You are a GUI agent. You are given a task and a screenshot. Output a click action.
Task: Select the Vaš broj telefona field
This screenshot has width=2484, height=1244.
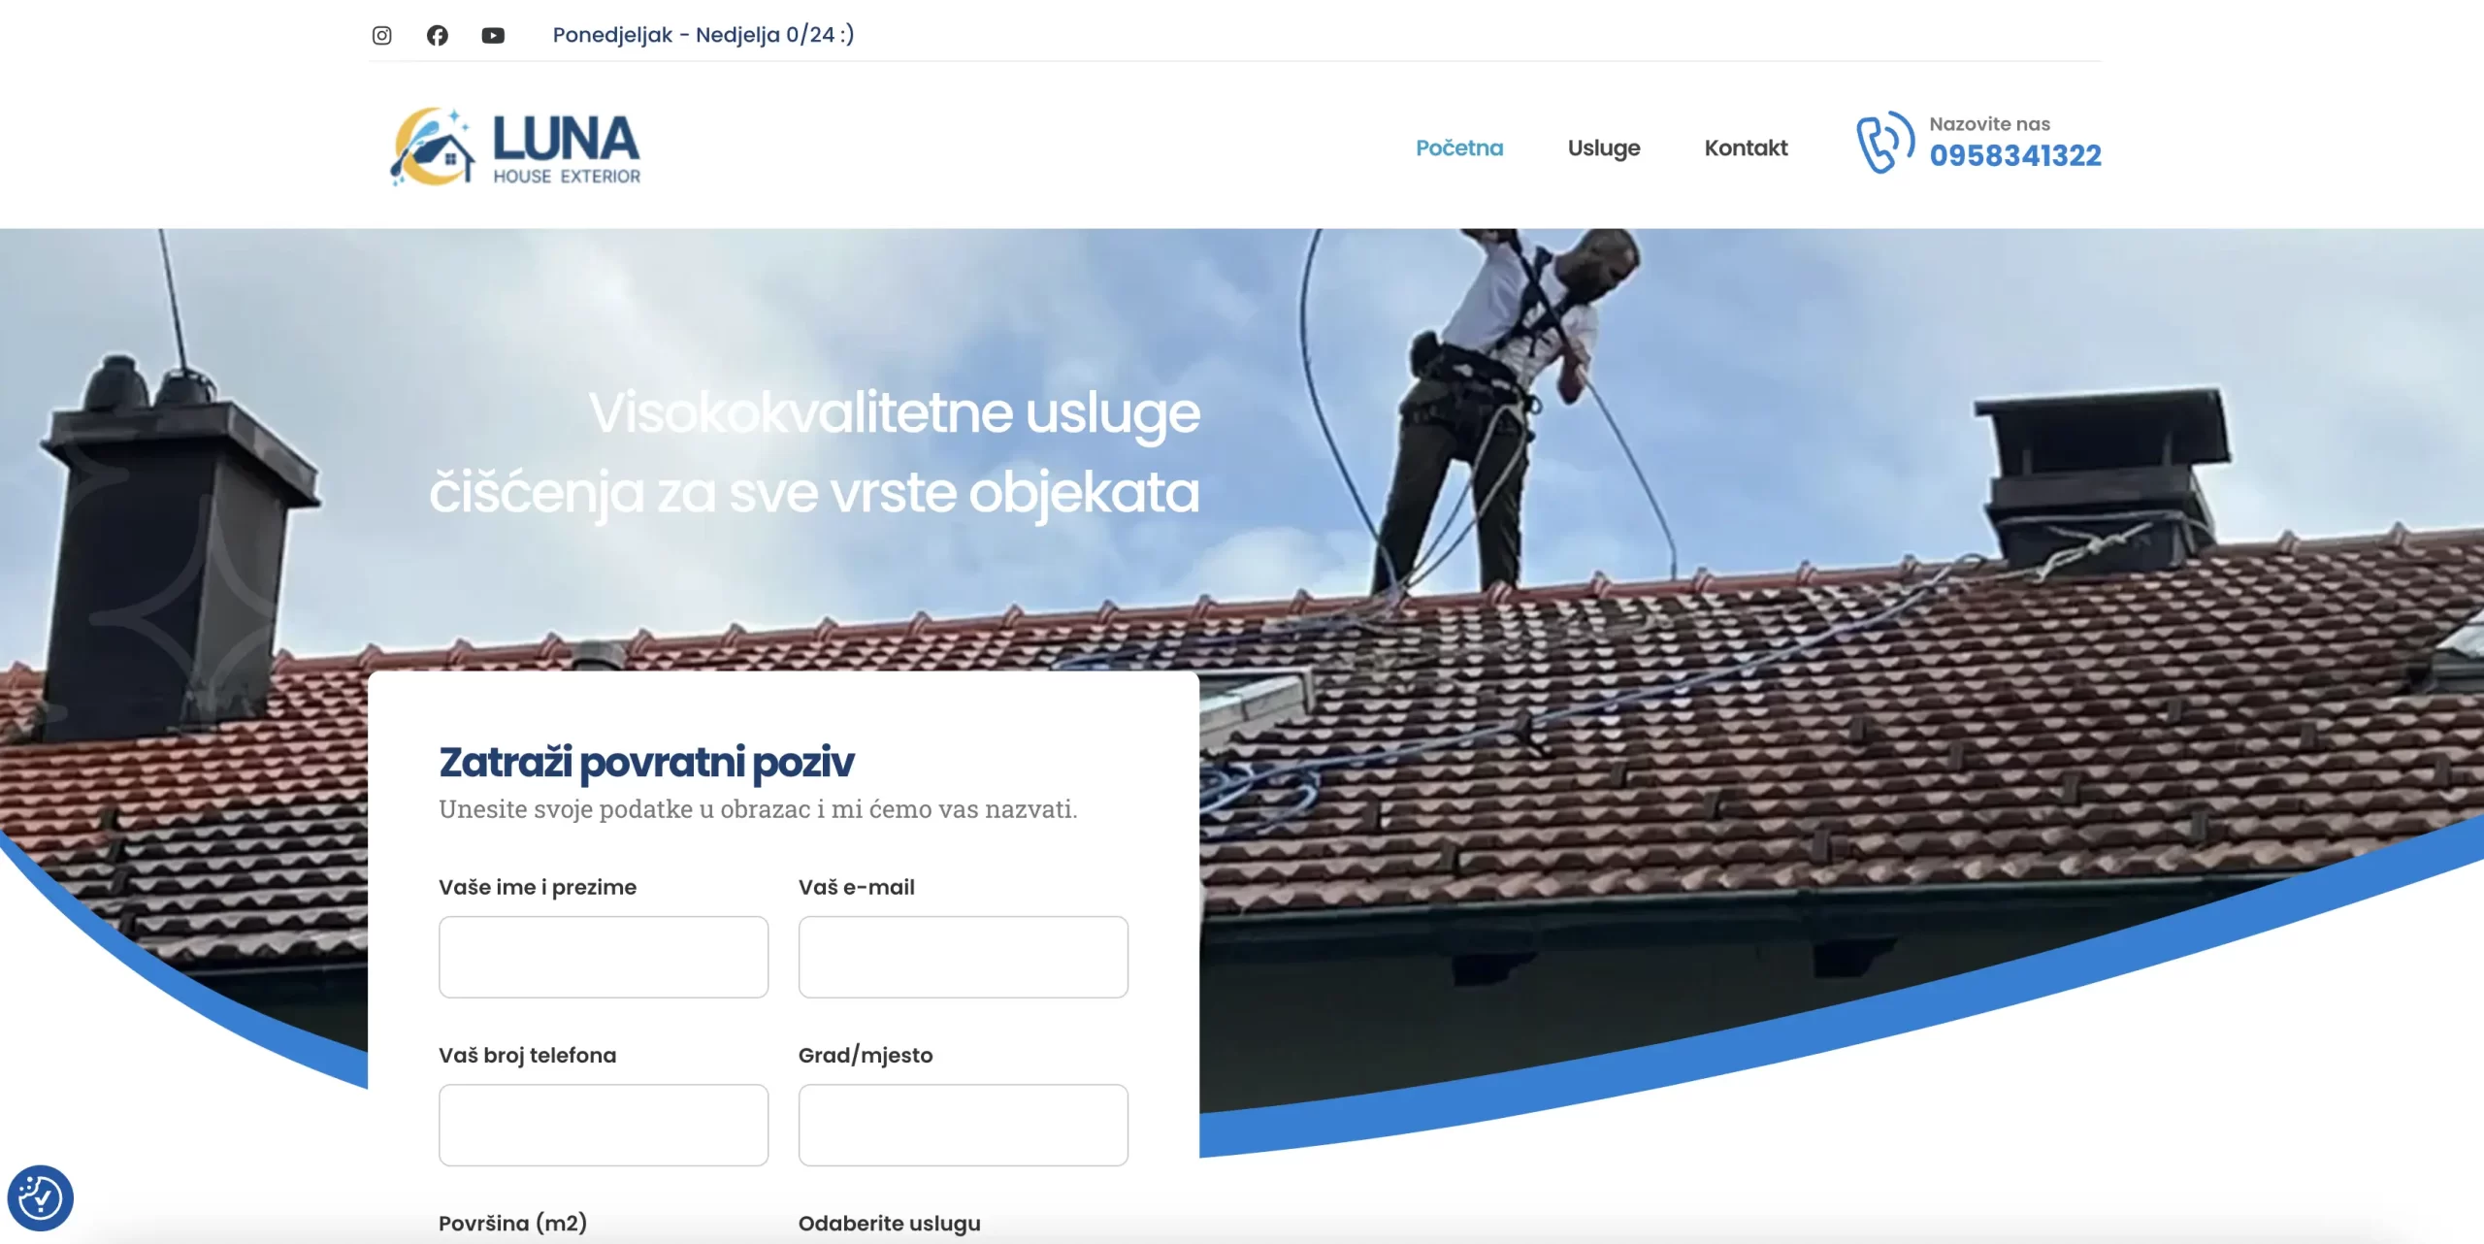603,1125
